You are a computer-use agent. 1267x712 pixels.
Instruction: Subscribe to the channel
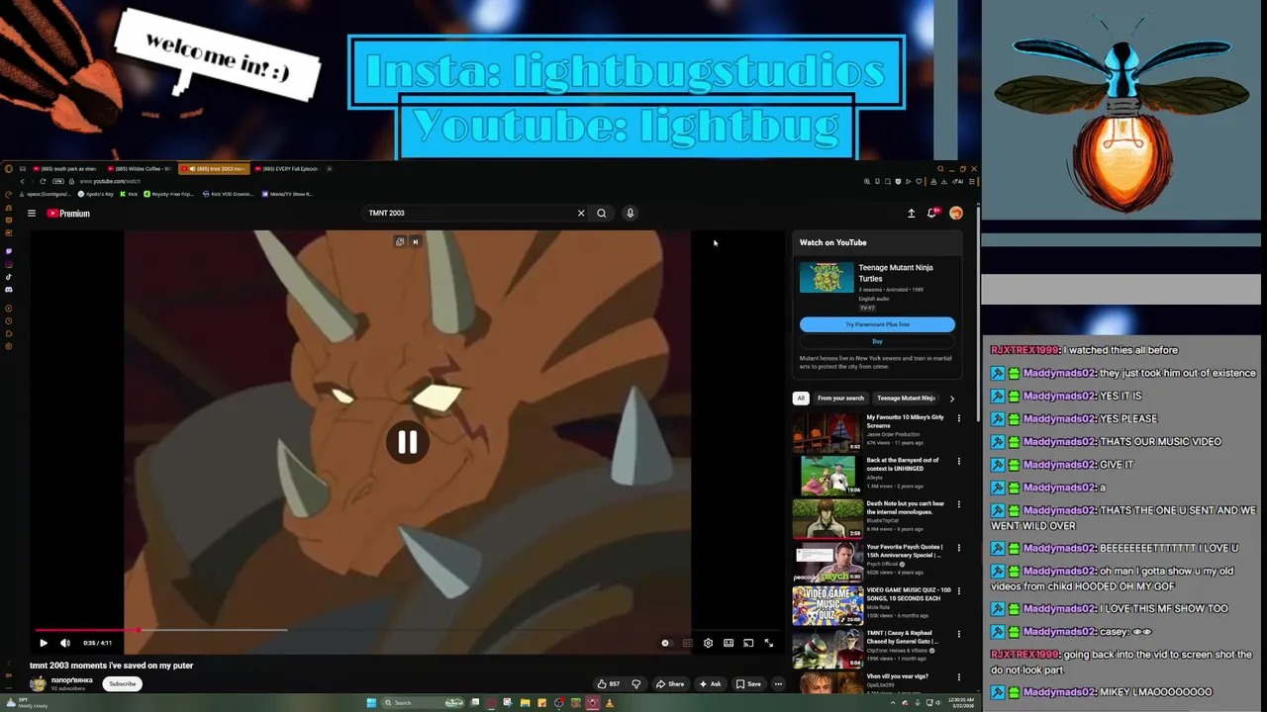click(123, 683)
